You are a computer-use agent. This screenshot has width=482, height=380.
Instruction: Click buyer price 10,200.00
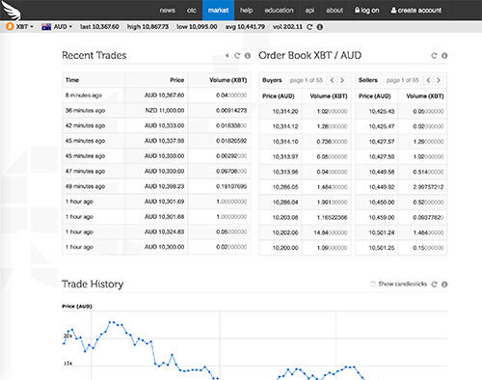pos(285,248)
